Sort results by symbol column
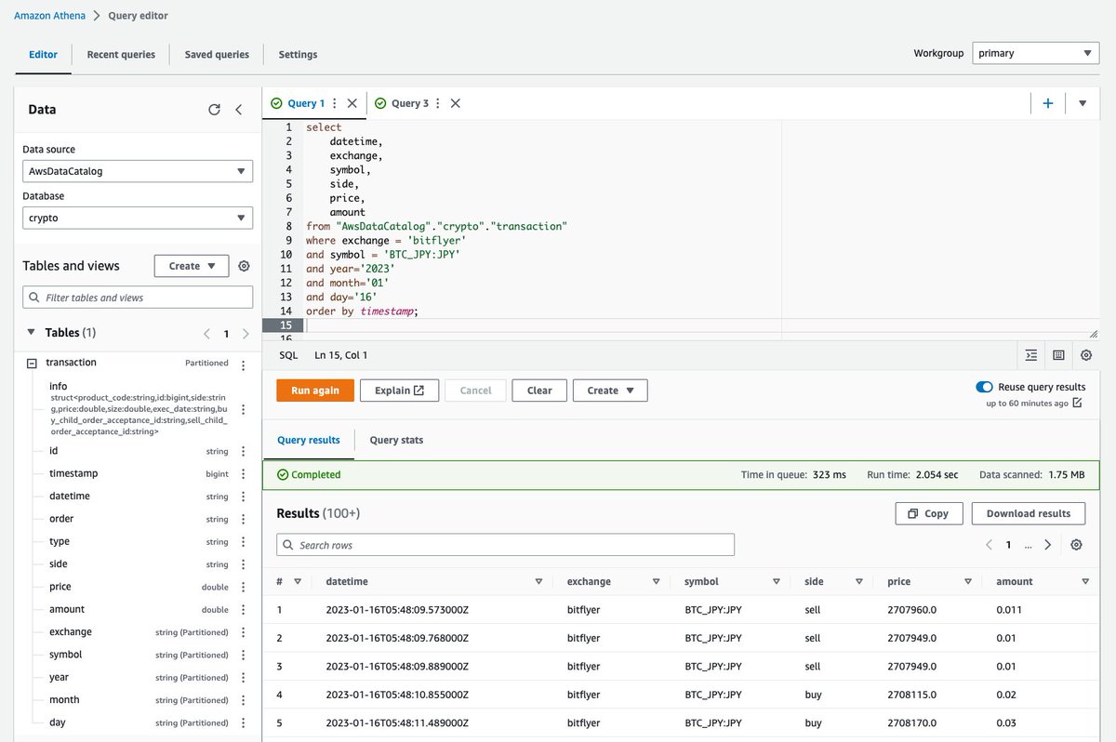The height and width of the screenshot is (742, 1116). click(777, 582)
